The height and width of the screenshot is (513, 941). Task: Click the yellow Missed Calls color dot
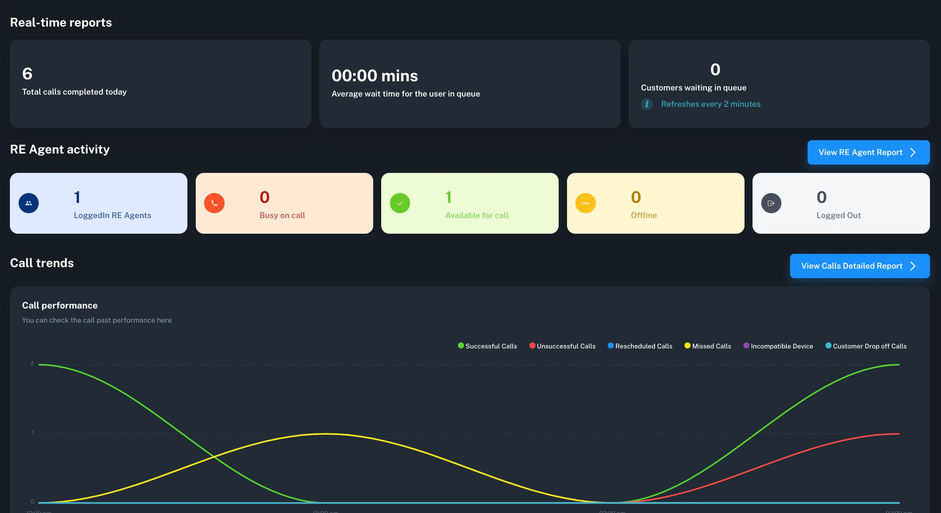pyautogui.click(x=688, y=345)
